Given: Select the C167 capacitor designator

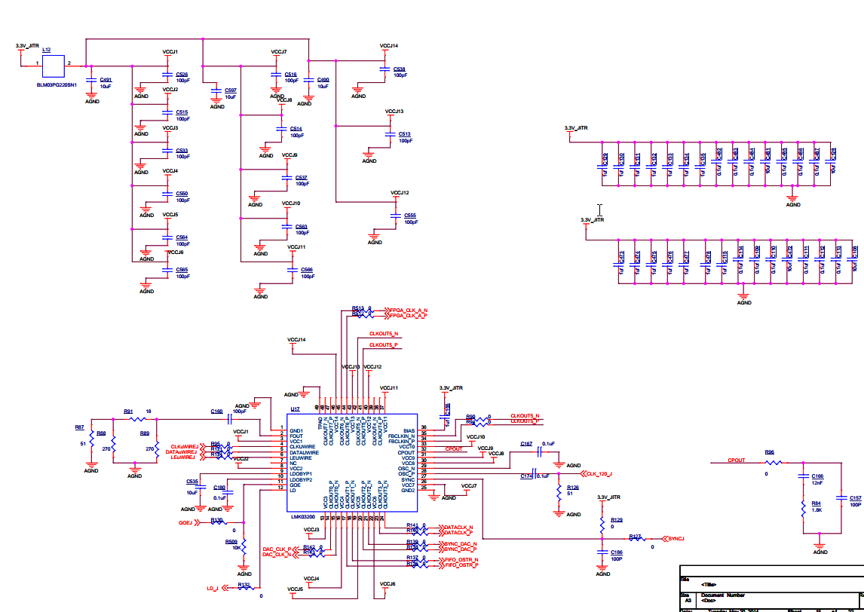Looking at the screenshot, I should pos(526,444).
